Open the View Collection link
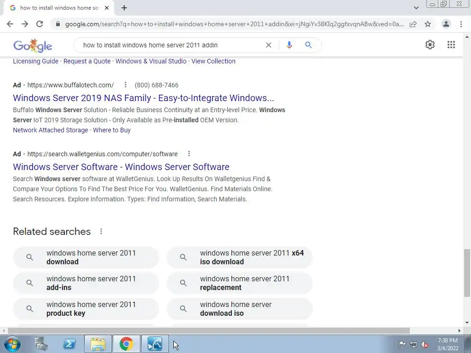471x353 pixels. tap(213, 61)
